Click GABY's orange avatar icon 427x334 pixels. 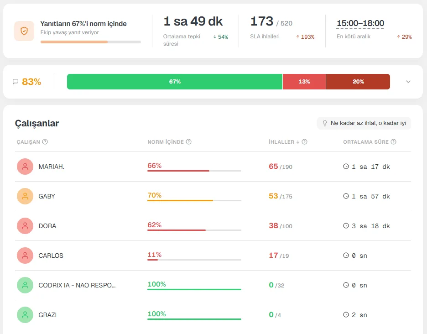click(25, 196)
